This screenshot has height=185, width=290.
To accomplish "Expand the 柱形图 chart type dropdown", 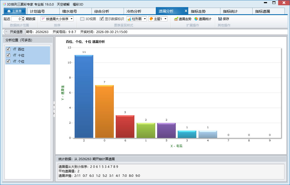I will 137,19.
